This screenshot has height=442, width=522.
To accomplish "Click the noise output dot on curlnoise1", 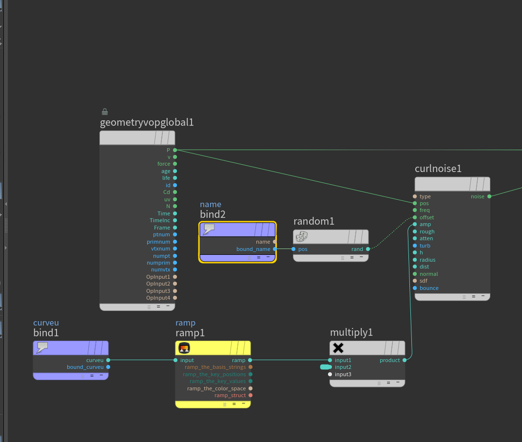I will (x=489, y=196).
